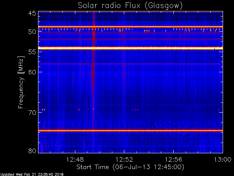Click the 13:00 time axis label
The image size is (234, 176).
223,160
